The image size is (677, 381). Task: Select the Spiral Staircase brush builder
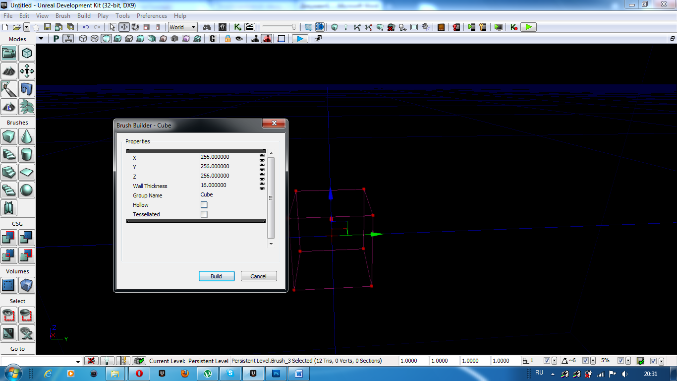coord(9,190)
